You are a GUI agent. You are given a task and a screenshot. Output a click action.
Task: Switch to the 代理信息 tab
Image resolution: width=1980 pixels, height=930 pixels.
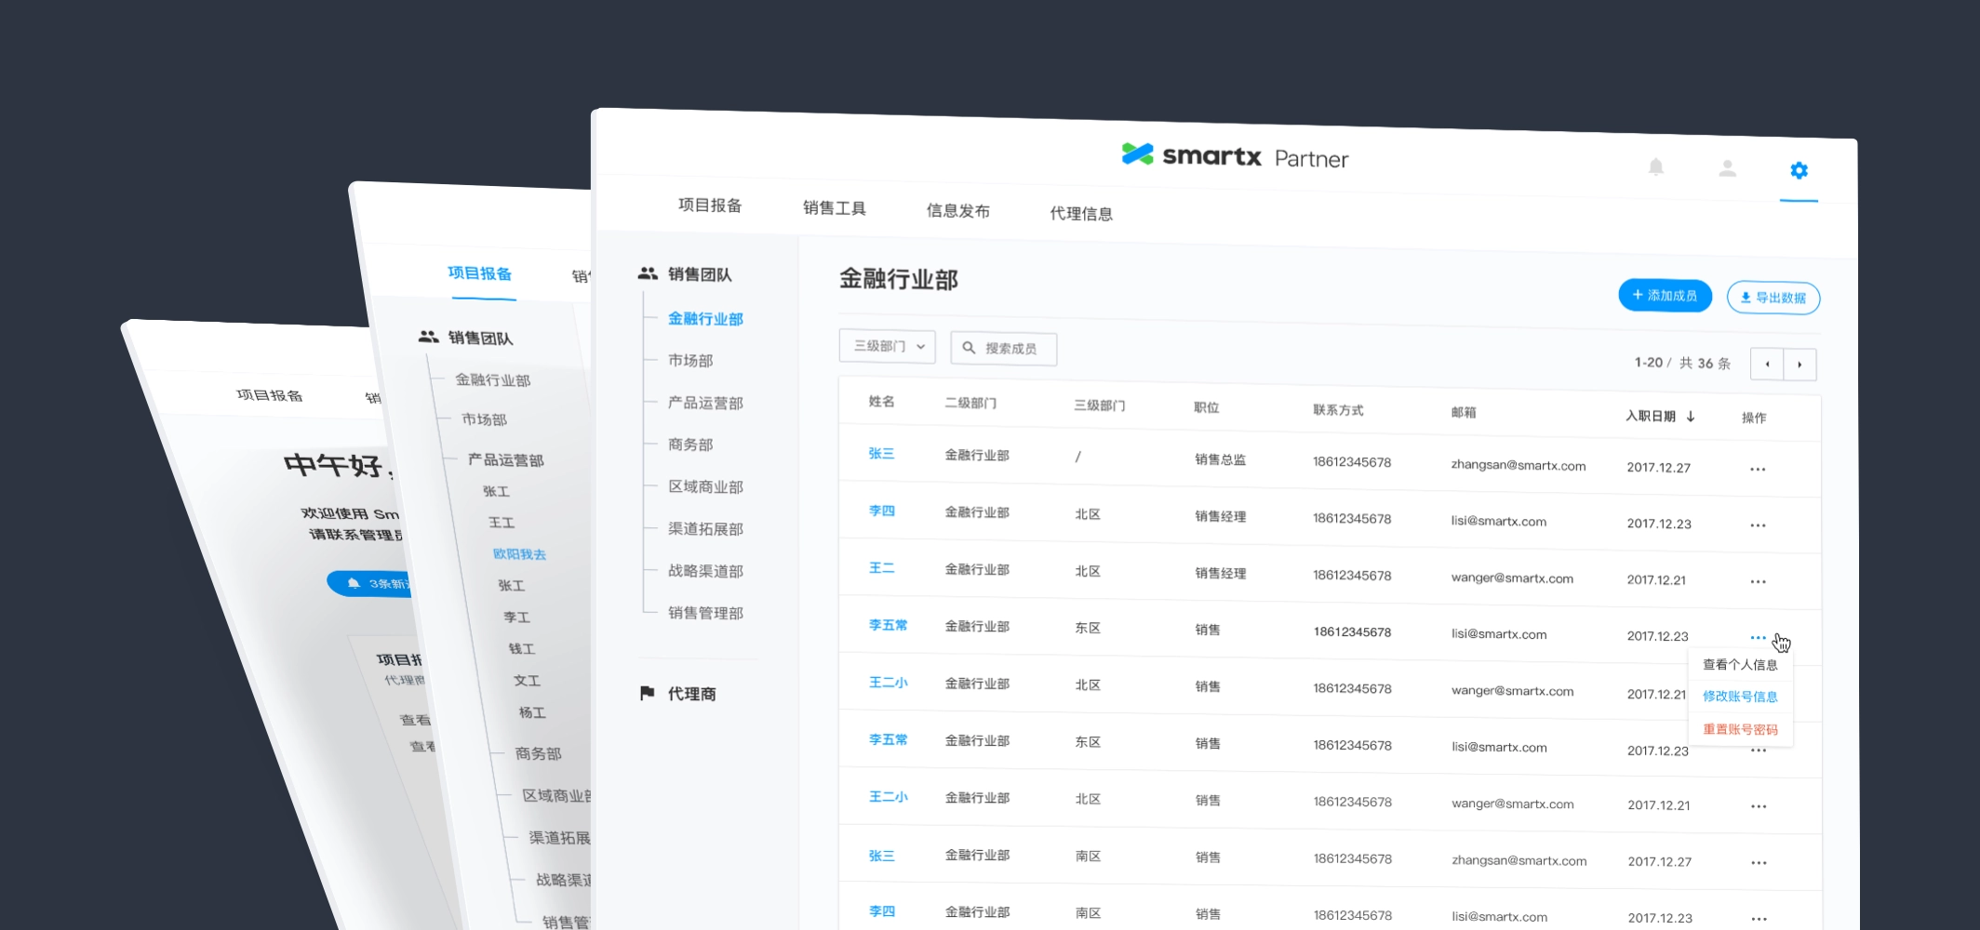pos(1080,214)
